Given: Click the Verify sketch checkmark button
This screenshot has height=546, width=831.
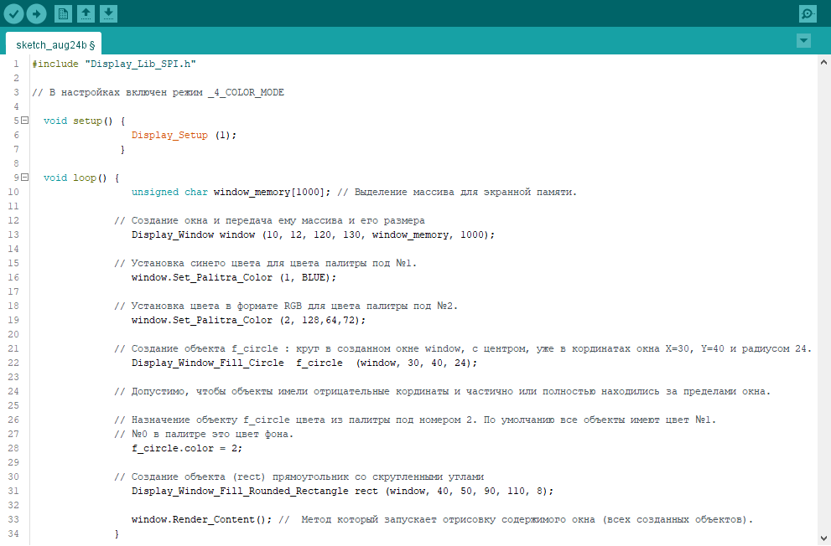Looking at the screenshot, I should coord(13,13).
